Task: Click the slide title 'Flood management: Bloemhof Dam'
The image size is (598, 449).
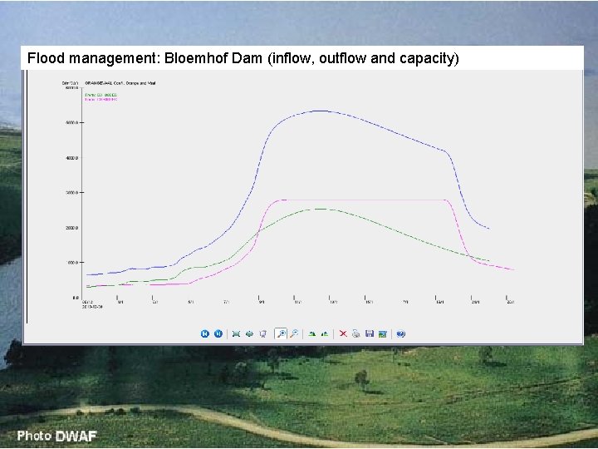Action: point(145,58)
